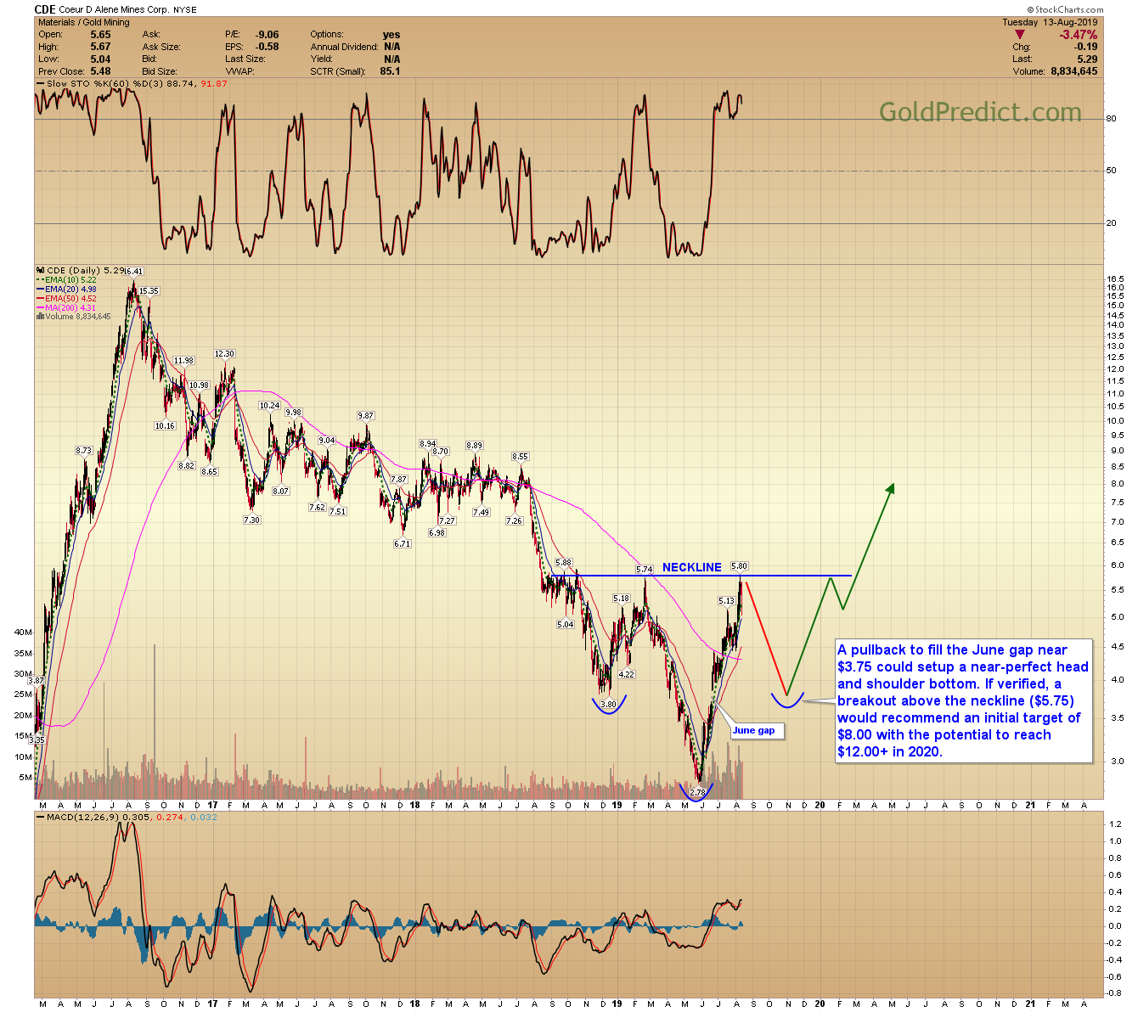The height and width of the screenshot is (1012, 1138).
Task: Click the 5.13 price label
Action: 726,600
